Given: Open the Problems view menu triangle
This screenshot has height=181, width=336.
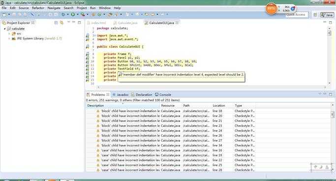Looking at the screenshot, I should 320,94.
